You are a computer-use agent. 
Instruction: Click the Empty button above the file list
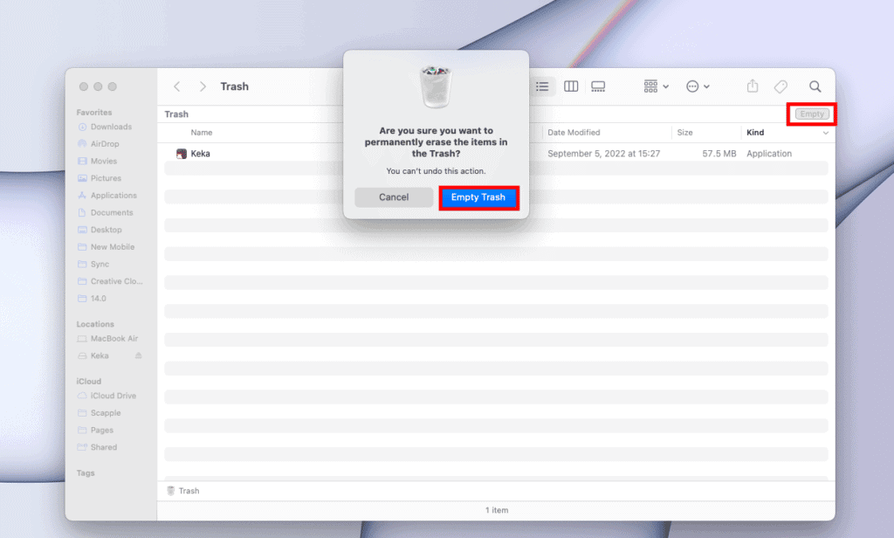[x=811, y=114]
